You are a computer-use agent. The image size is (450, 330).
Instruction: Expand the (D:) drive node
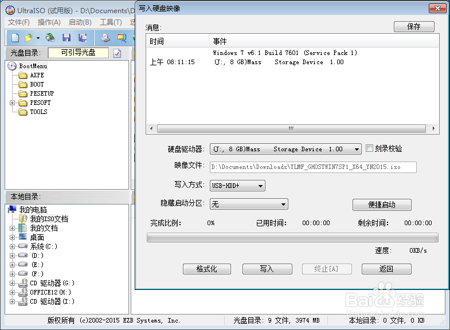click(12, 256)
